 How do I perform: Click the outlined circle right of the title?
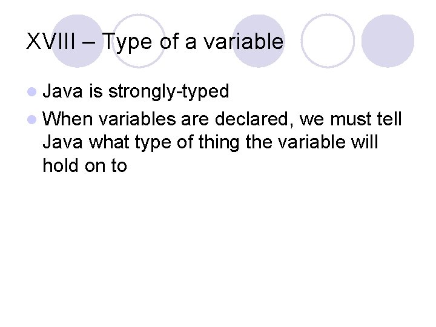pyautogui.click(x=328, y=41)
